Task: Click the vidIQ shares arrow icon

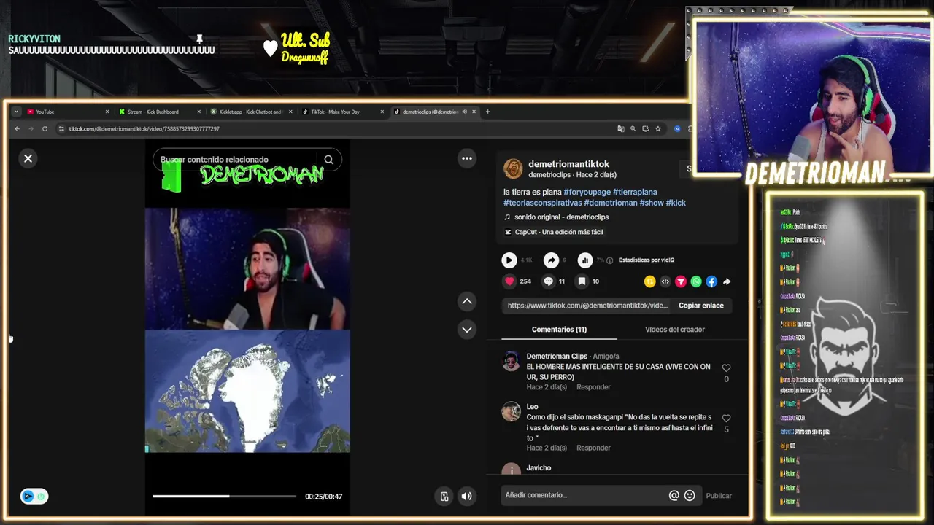Action: (552, 260)
